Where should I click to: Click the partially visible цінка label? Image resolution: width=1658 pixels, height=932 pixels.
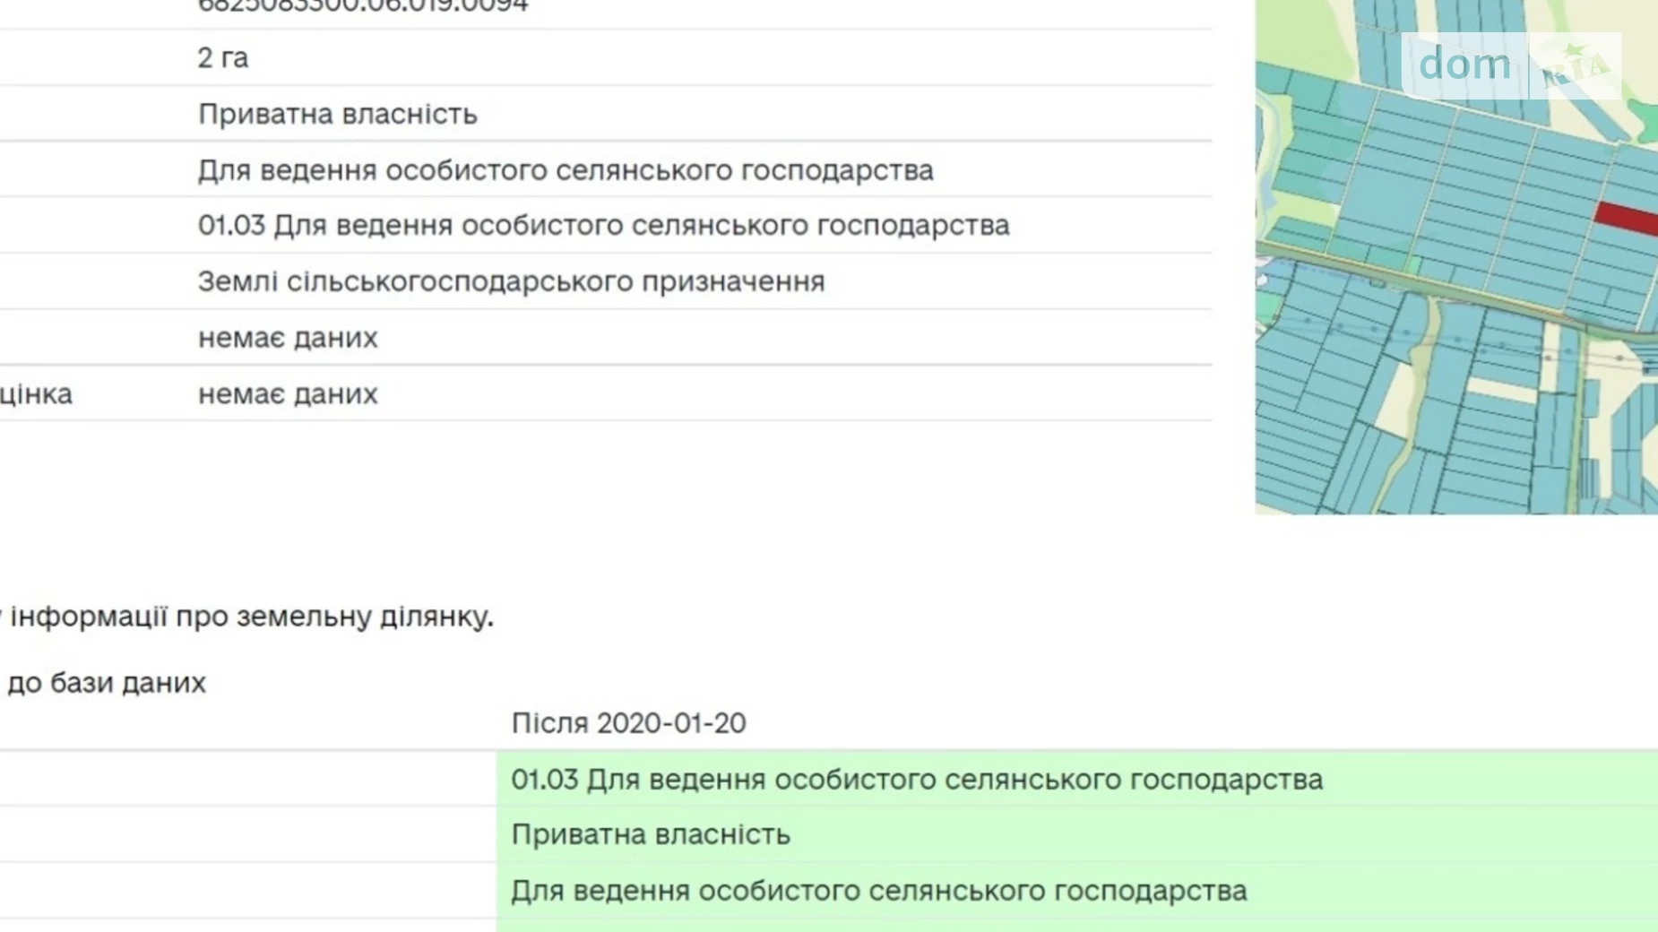coord(36,394)
